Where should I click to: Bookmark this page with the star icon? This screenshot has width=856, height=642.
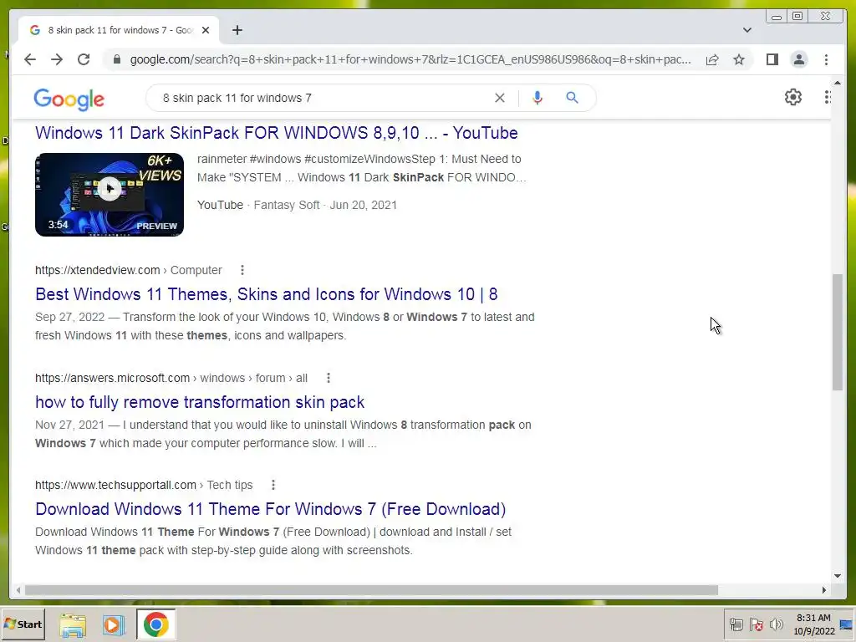point(739,59)
